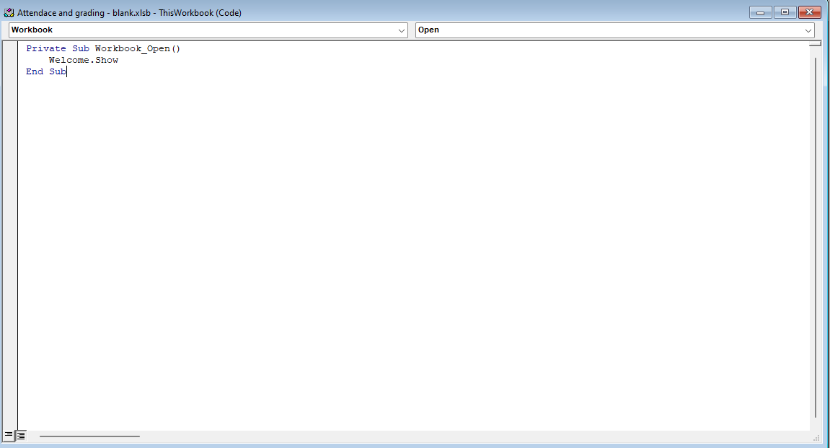This screenshot has width=830, height=448.
Task: Maximize the ThisWorkbook code window
Action: tap(784, 12)
